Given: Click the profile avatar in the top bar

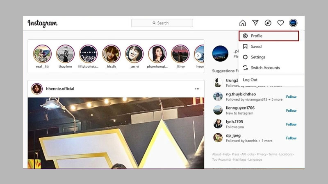Looking at the screenshot, I should click(x=293, y=23).
